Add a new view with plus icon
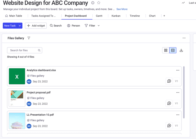 coord(164,16)
